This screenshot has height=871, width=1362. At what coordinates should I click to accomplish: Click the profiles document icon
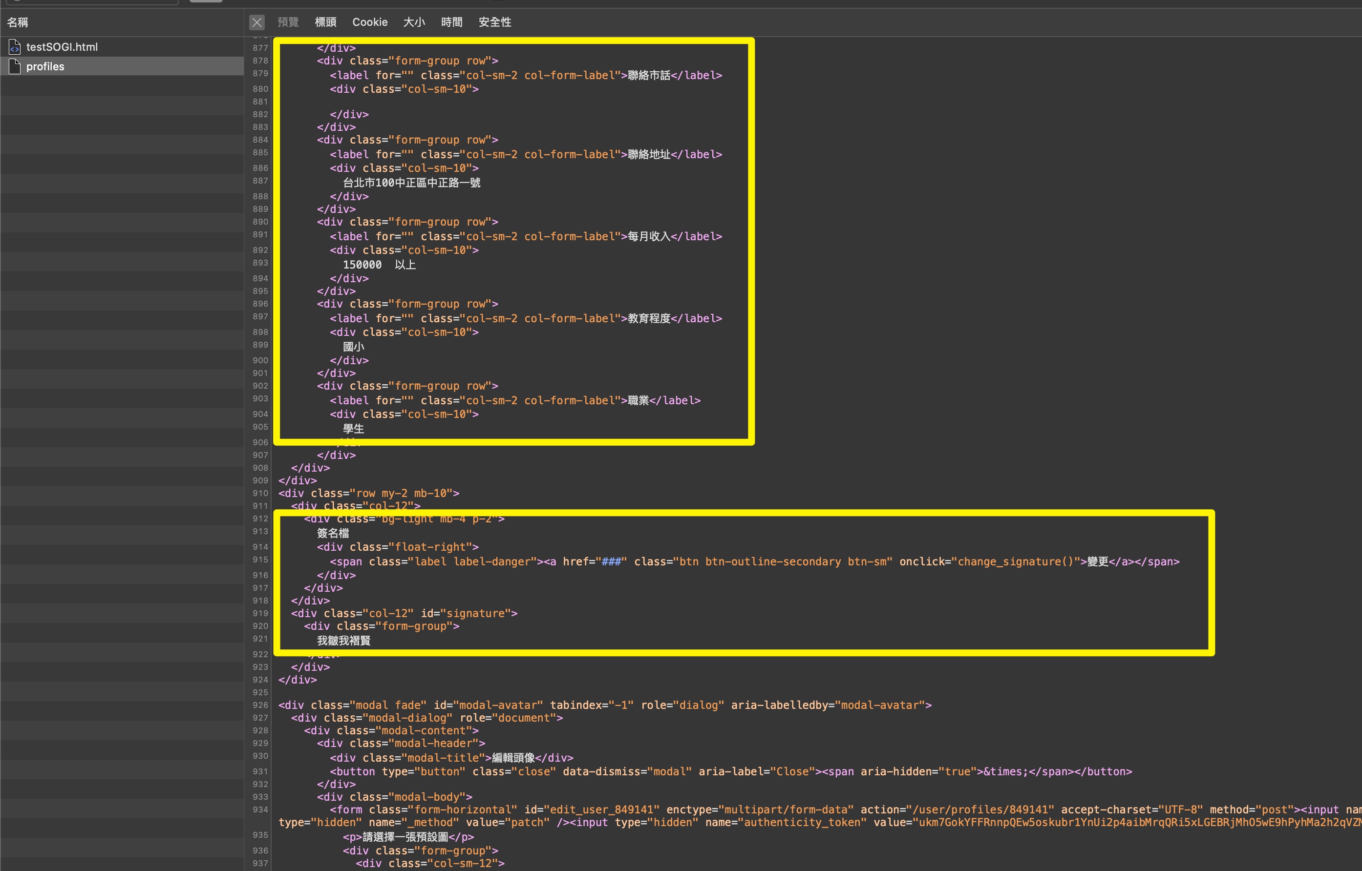coord(15,66)
